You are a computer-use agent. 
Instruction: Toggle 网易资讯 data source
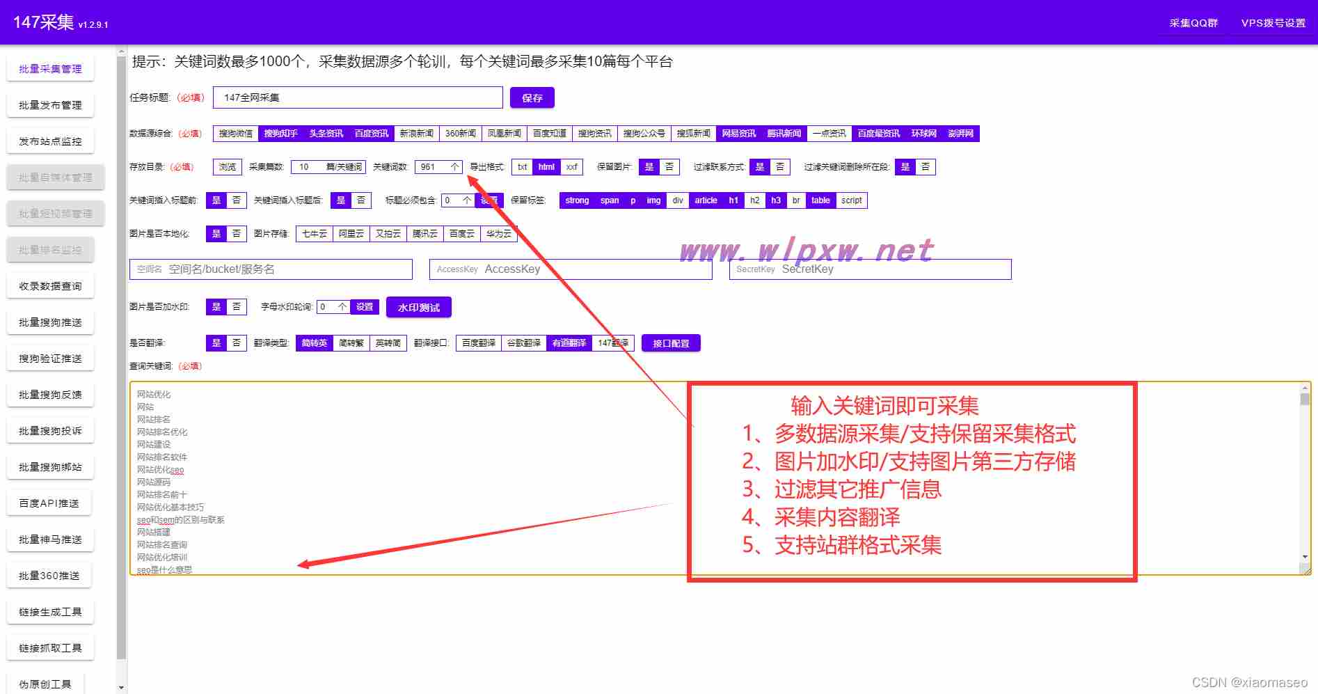point(738,134)
